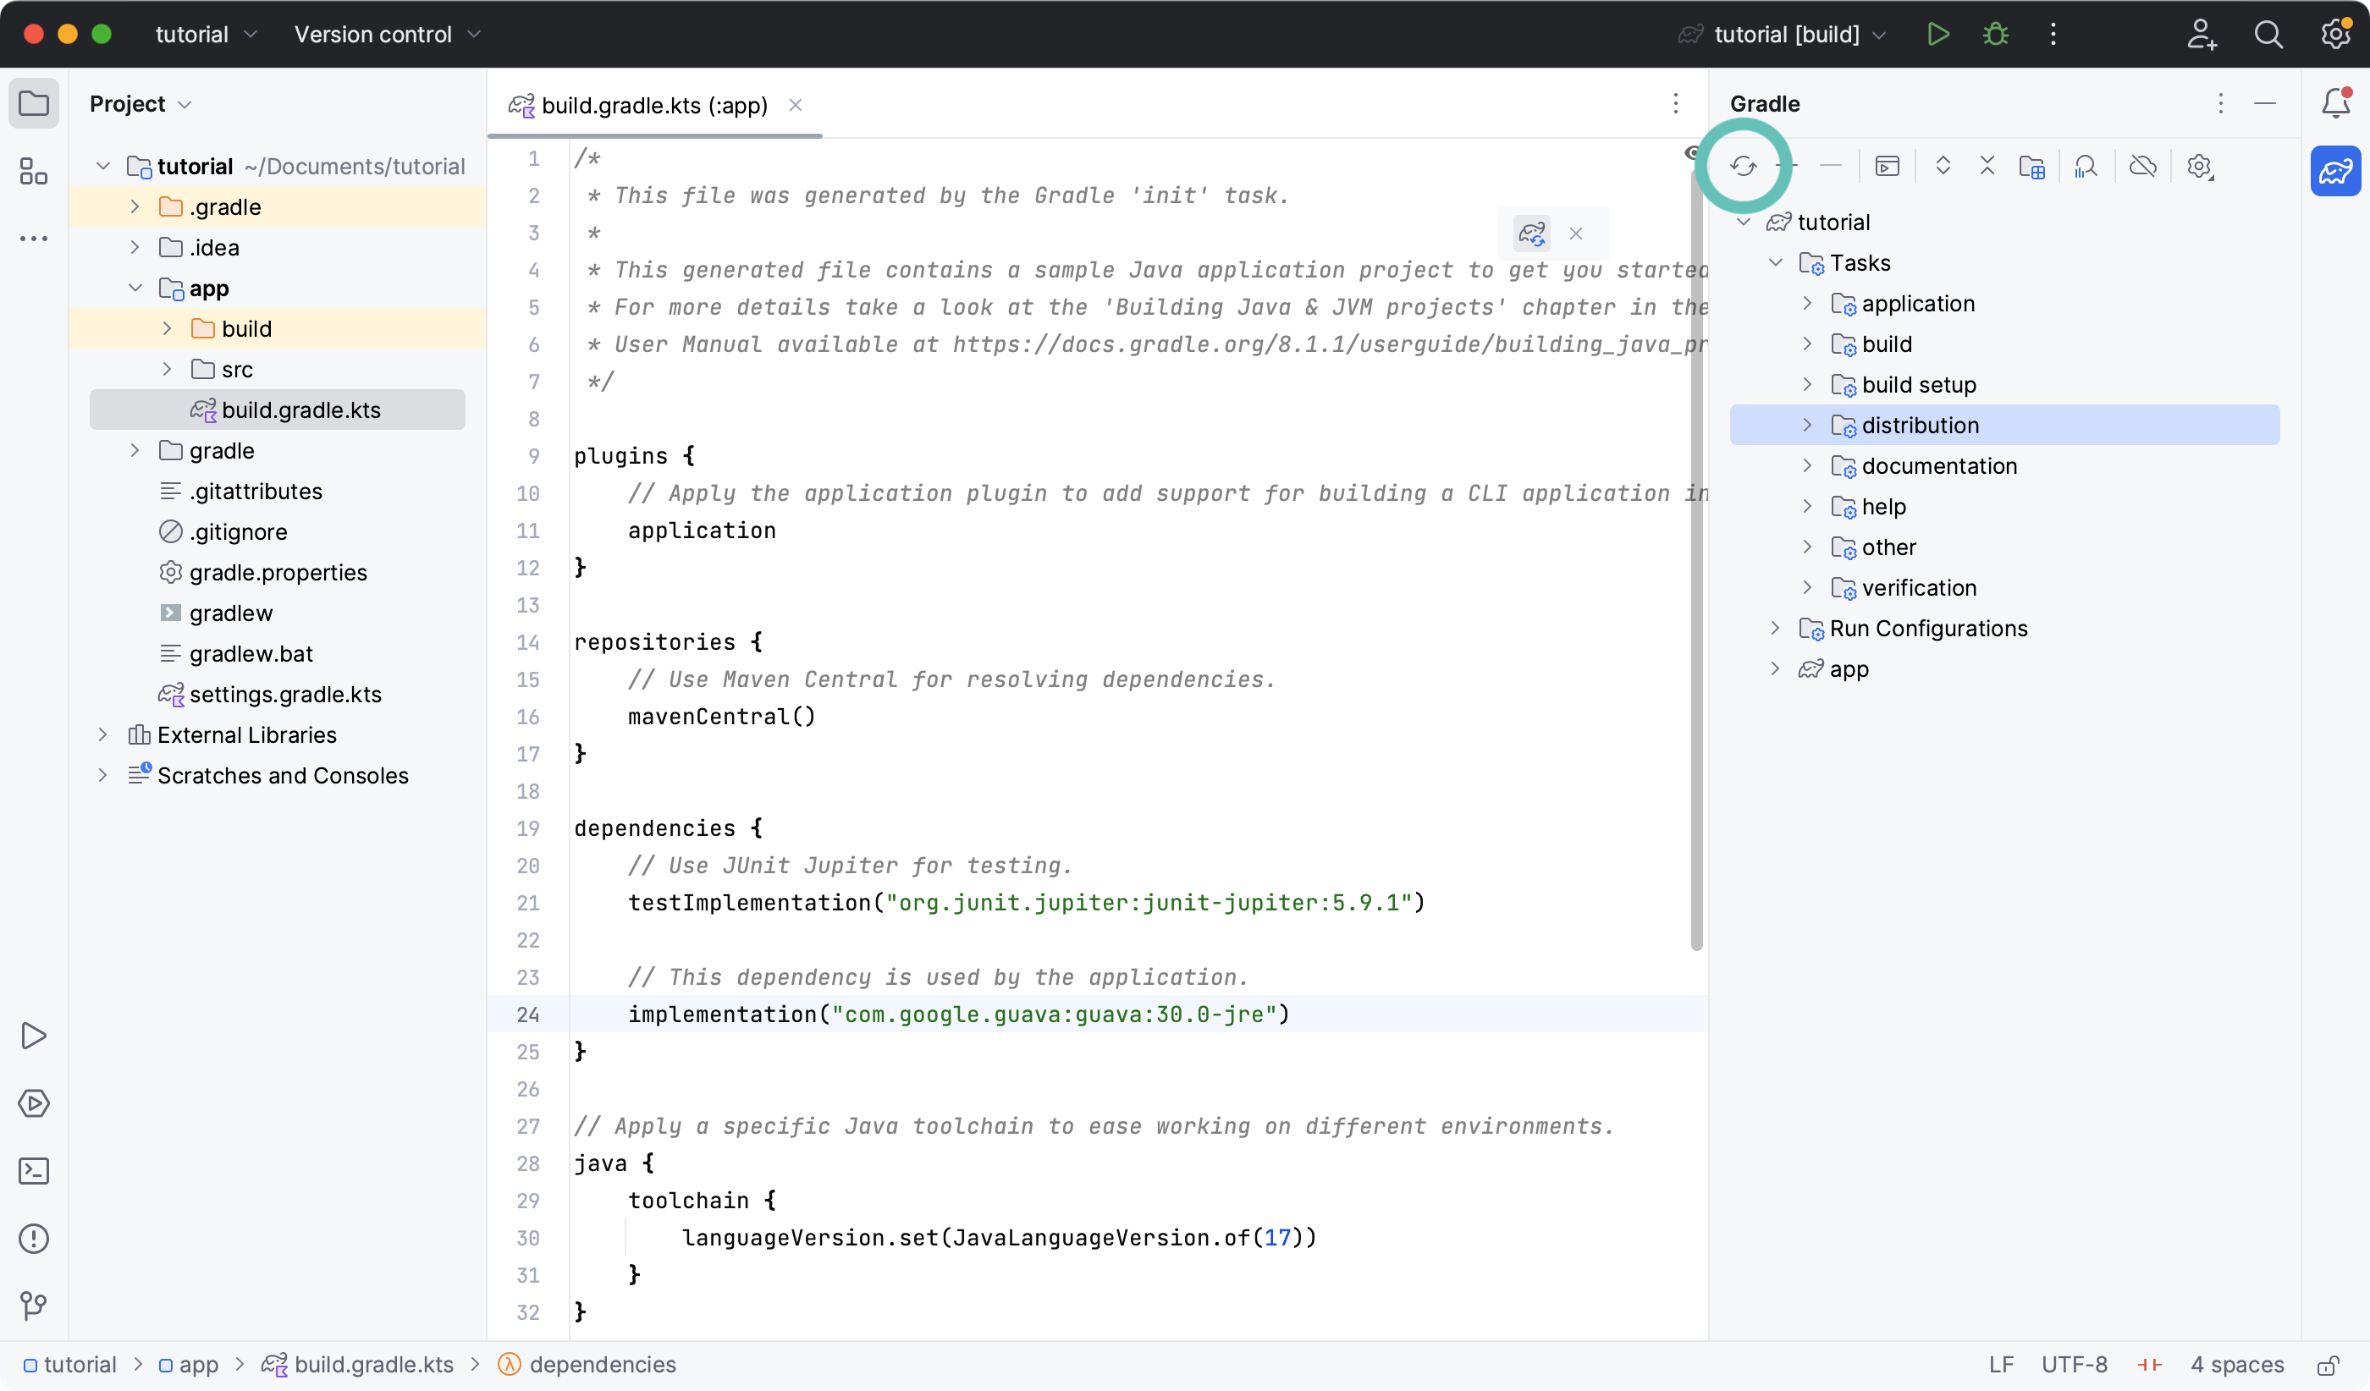The image size is (2370, 1391).
Task: Change indent setting 4 spaces
Action: coord(2236,1365)
